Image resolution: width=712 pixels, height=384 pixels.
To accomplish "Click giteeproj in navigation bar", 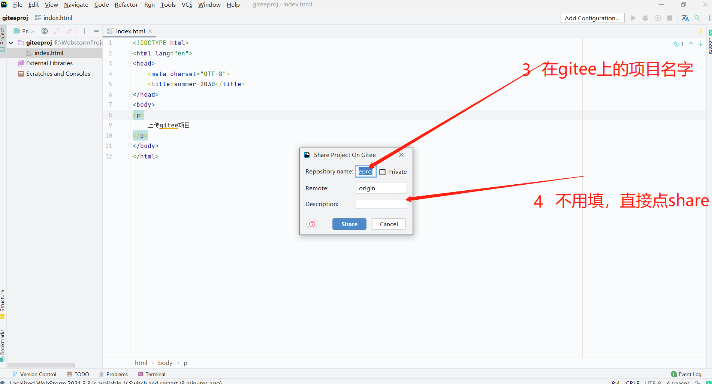I will tap(15, 18).
